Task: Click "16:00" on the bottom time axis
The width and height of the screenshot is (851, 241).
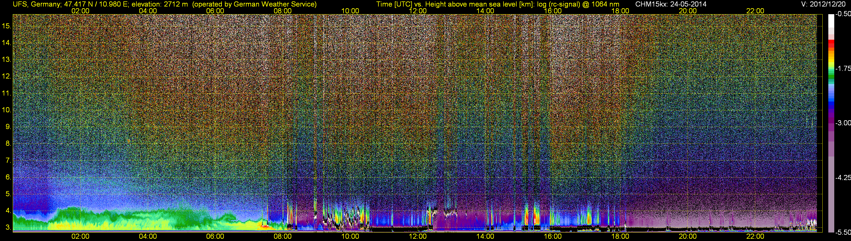Action: point(553,236)
